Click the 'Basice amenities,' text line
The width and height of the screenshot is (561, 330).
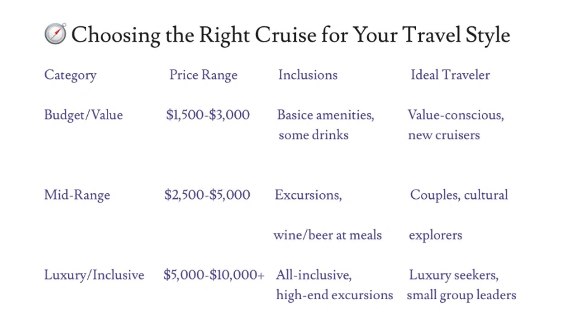click(x=325, y=115)
